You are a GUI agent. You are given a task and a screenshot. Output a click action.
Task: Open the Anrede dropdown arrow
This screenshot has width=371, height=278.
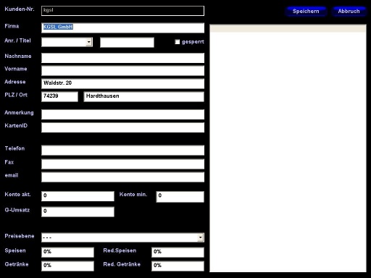89,42
